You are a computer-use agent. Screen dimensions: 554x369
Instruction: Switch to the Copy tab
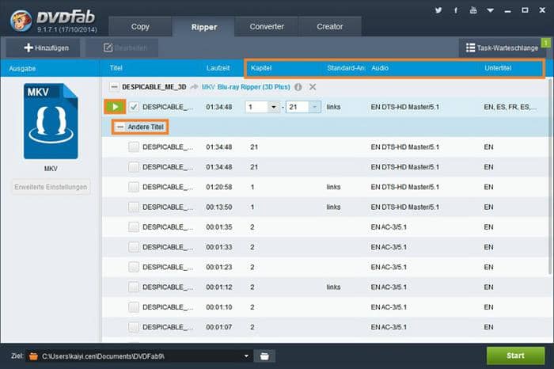pos(140,26)
